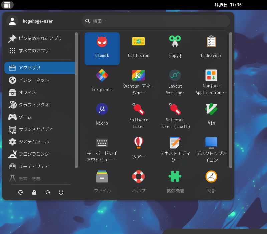267x234 pixels.
Task: Launch Vim editor
Action: [x=211, y=116]
